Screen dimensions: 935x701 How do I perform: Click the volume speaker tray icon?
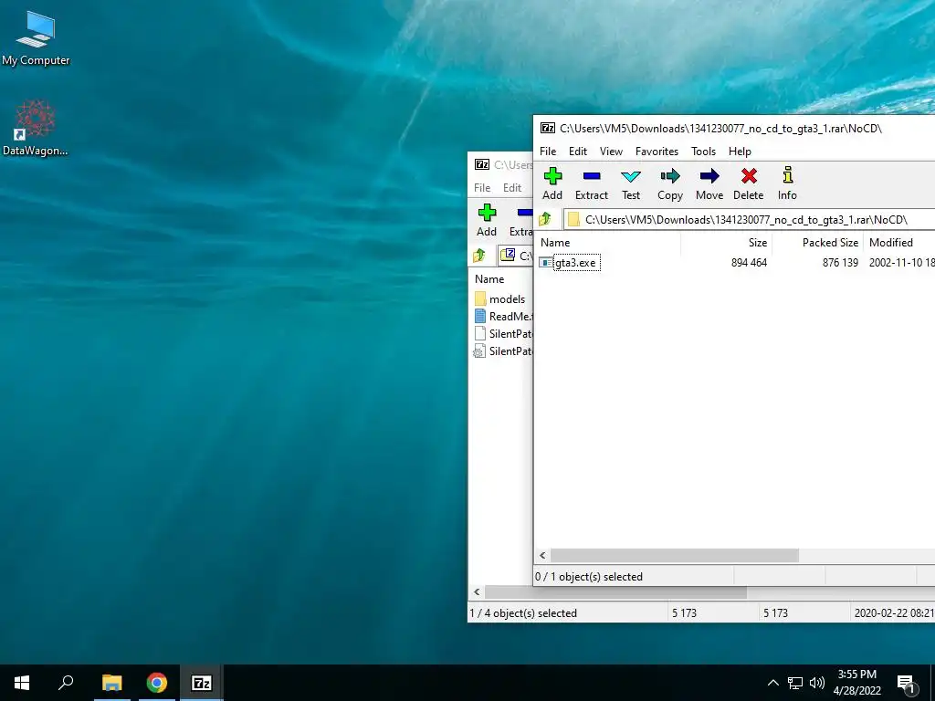tap(817, 683)
